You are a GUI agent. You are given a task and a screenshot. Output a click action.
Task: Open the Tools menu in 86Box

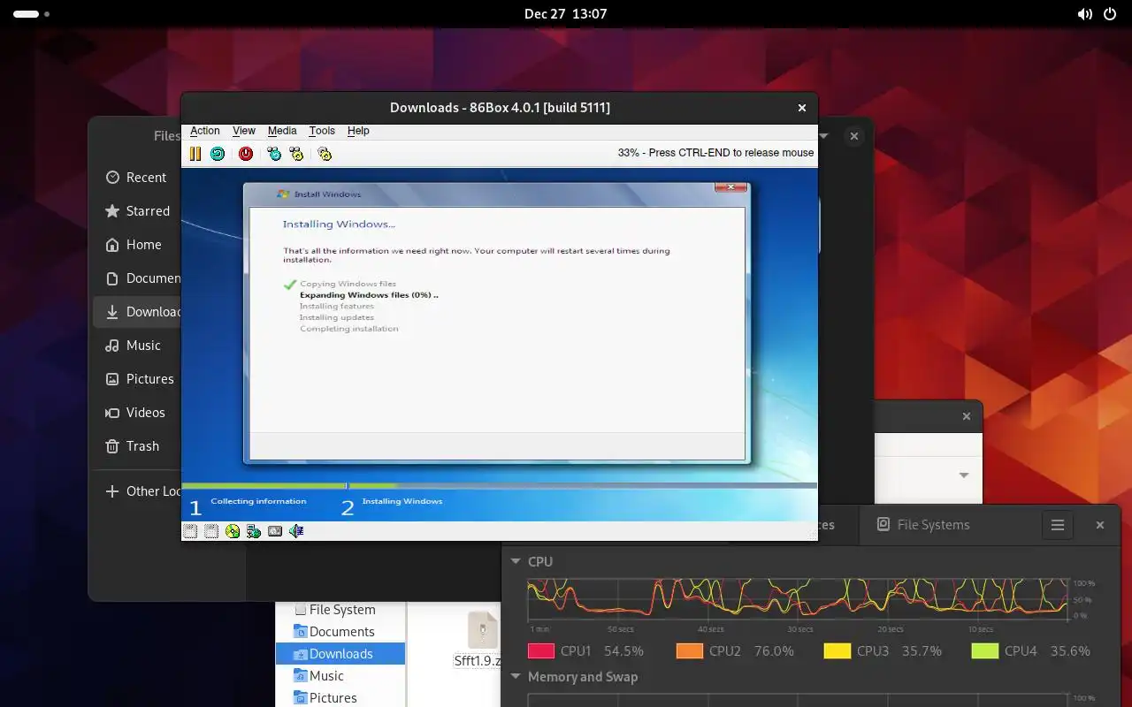coord(322,131)
